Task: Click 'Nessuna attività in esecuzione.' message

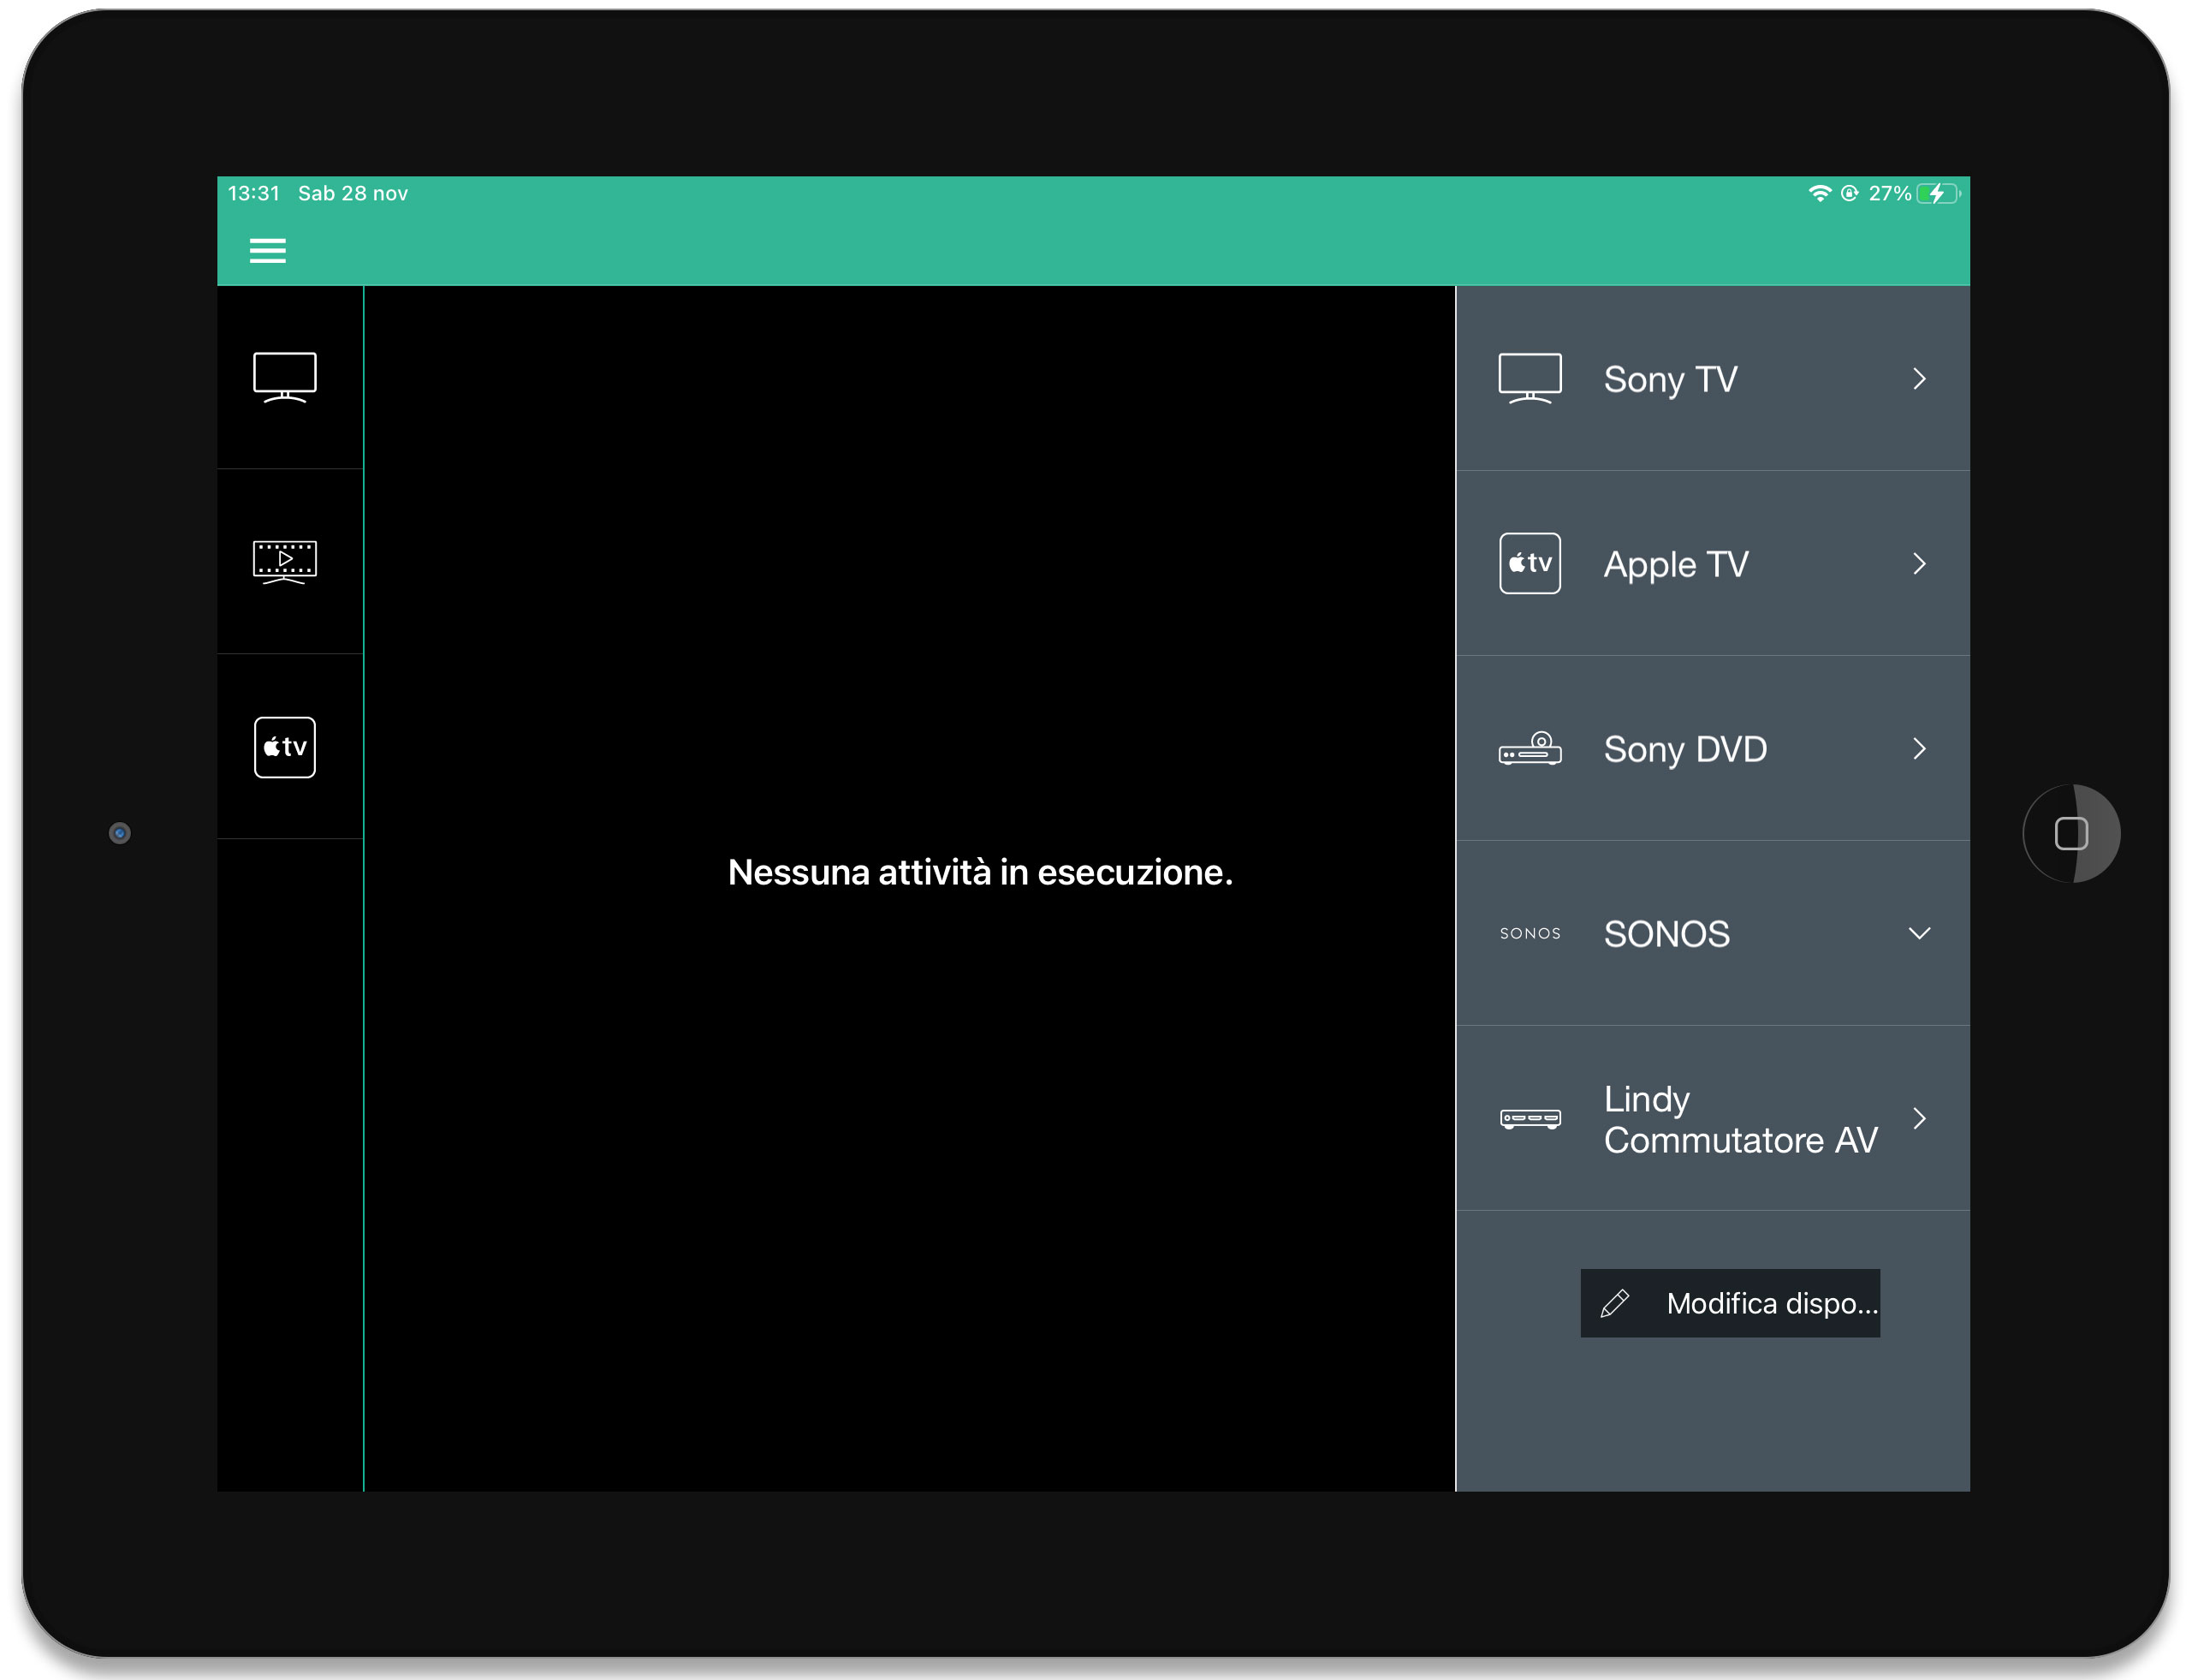Action: point(979,872)
